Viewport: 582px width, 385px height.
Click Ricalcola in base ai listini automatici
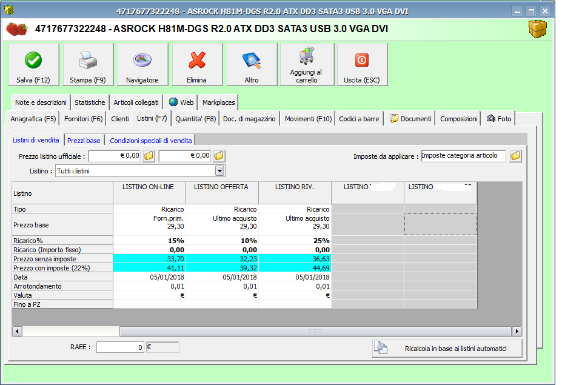[447, 348]
